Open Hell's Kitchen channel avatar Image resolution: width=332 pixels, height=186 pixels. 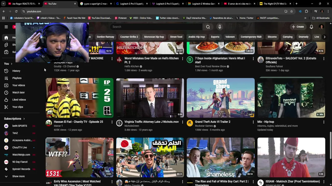click(119, 60)
